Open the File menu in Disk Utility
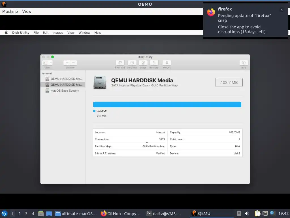The height and width of the screenshot is (218, 290). coord(36,33)
